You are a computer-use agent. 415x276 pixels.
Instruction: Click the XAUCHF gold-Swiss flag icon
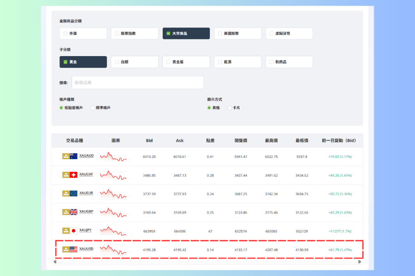(70, 175)
